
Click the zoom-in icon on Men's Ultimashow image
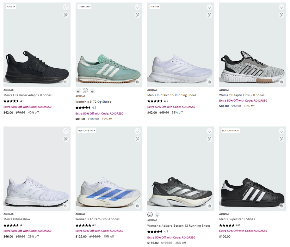click(65, 207)
